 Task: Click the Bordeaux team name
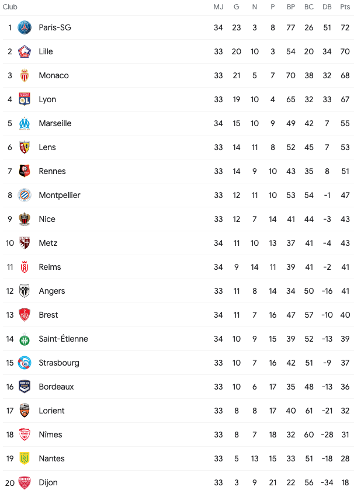(56, 387)
